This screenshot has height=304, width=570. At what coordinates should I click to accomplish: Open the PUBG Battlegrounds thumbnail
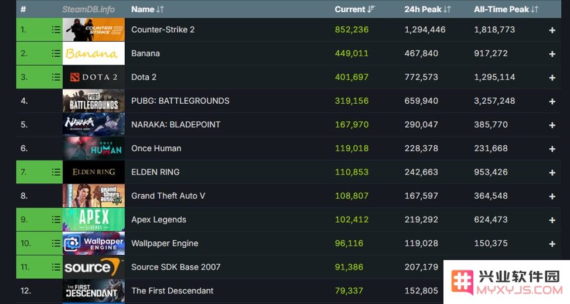coord(93,101)
